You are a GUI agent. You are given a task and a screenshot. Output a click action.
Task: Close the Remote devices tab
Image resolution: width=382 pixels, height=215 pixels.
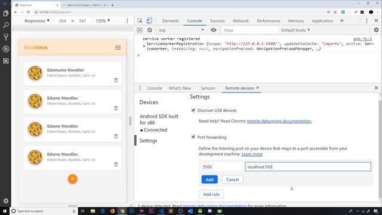pyautogui.click(x=257, y=88)
